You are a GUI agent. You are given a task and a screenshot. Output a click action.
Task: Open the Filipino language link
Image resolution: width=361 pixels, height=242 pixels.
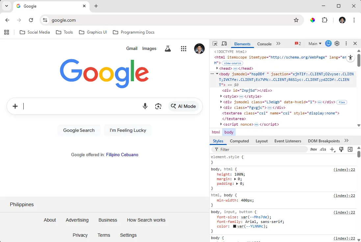point(112,155)
